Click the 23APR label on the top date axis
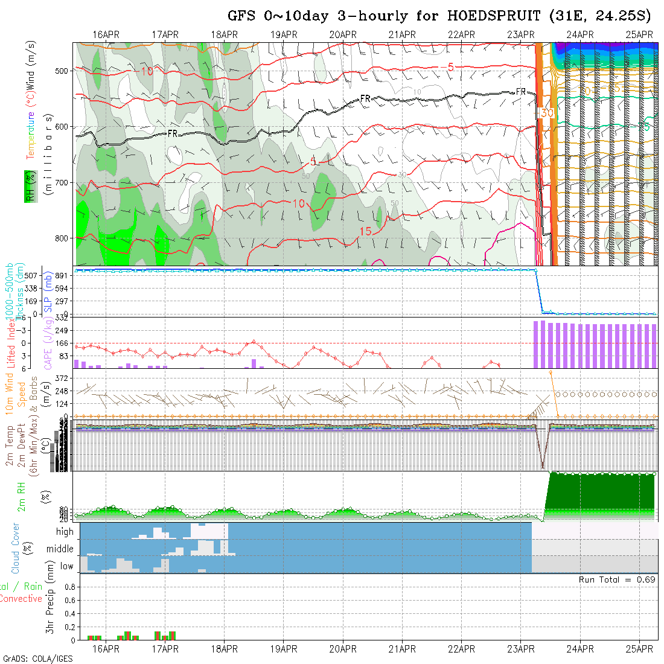Image resolution: width=664 pixels, height=664 pixels. pyautogui.click(x=521, y=35)
